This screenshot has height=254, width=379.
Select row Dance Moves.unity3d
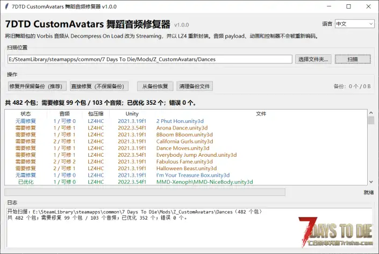pyautogui.click(x=186, y=148)
